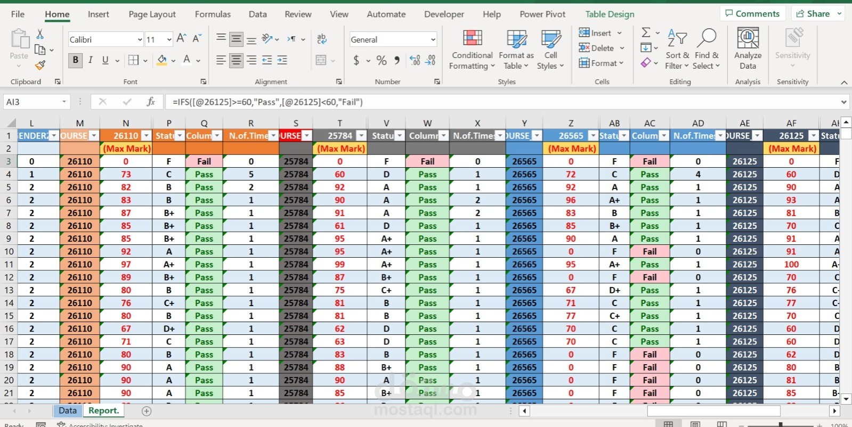The image size is (852, 427).
Task: Toggle Underline formatting
Action: point(106,60)
